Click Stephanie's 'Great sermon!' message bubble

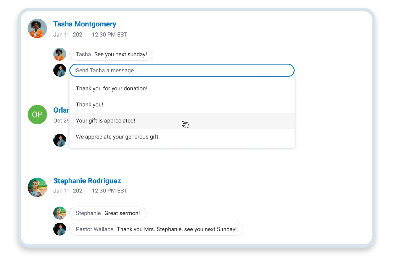108,213
